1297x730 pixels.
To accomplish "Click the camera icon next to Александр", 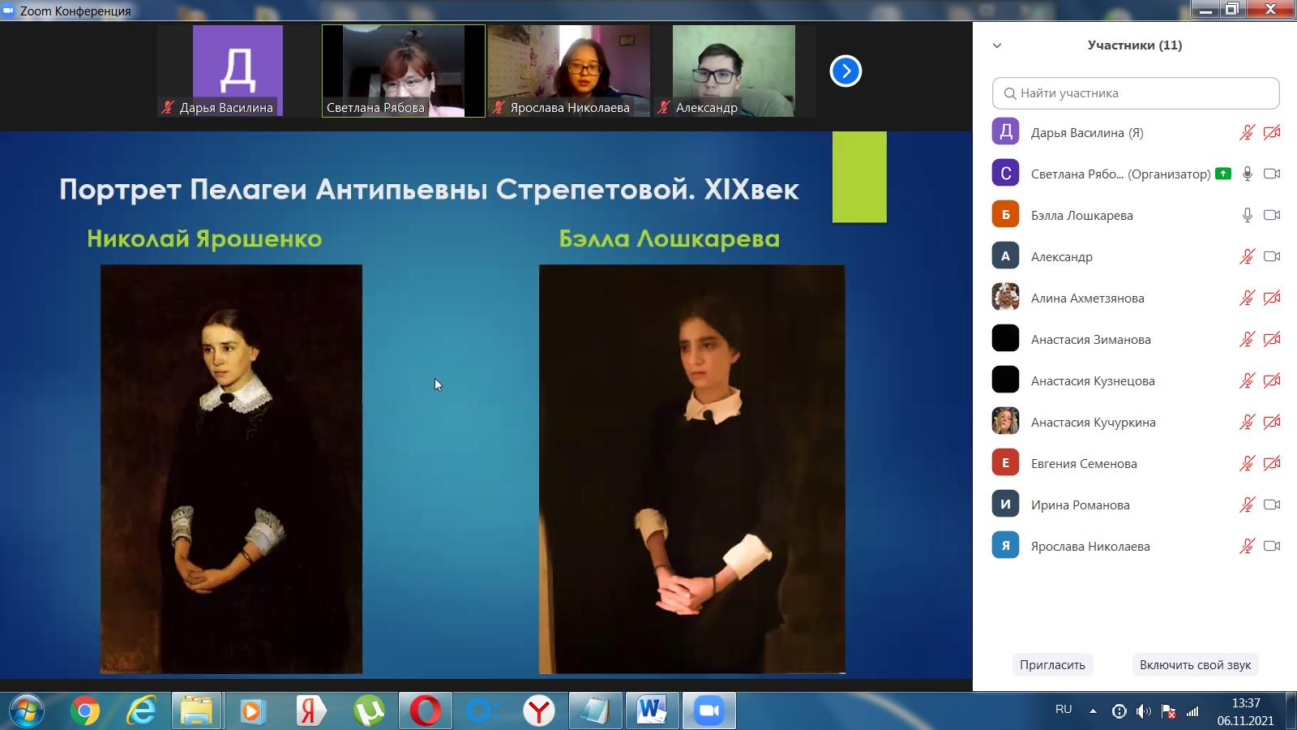I will [x=1272, y=256].
